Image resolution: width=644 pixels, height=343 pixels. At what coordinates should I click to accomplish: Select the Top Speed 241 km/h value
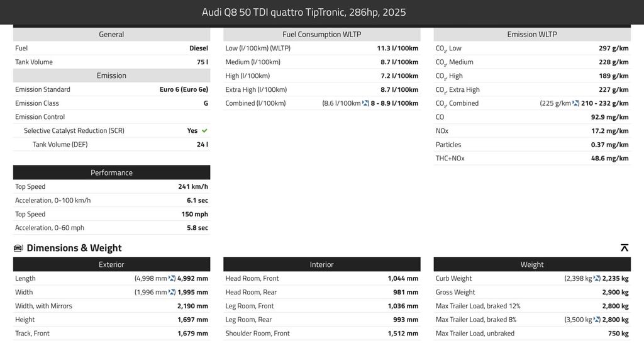tap(192, 186)
